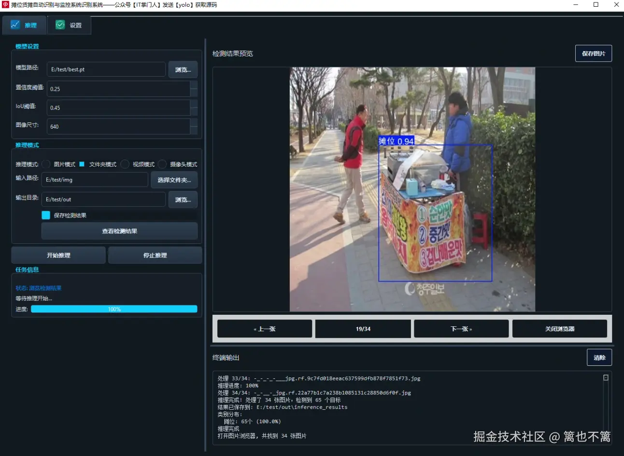Click 开始推理 to start inference
Viewport: 624px width, 456px height.
click(58, 255)
